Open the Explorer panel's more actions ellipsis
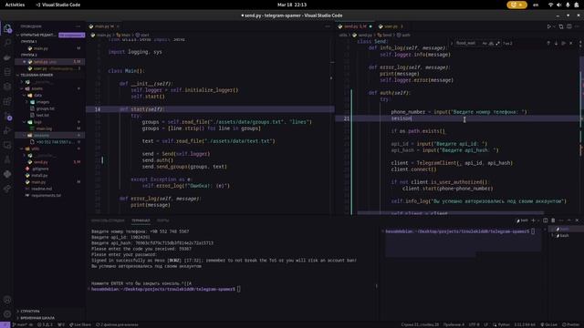584x328 pixels. pyautogui.click(x=78, y=26)
